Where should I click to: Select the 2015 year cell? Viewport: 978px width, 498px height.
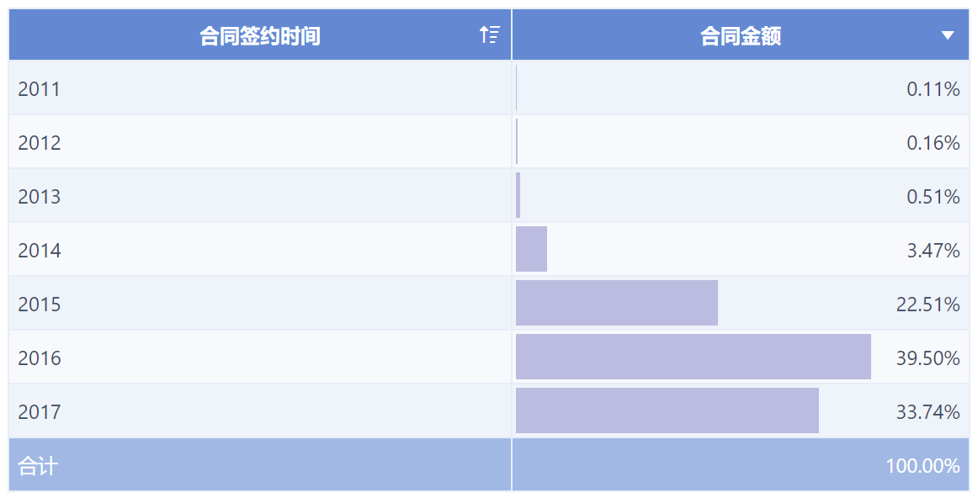pos(40,305)
